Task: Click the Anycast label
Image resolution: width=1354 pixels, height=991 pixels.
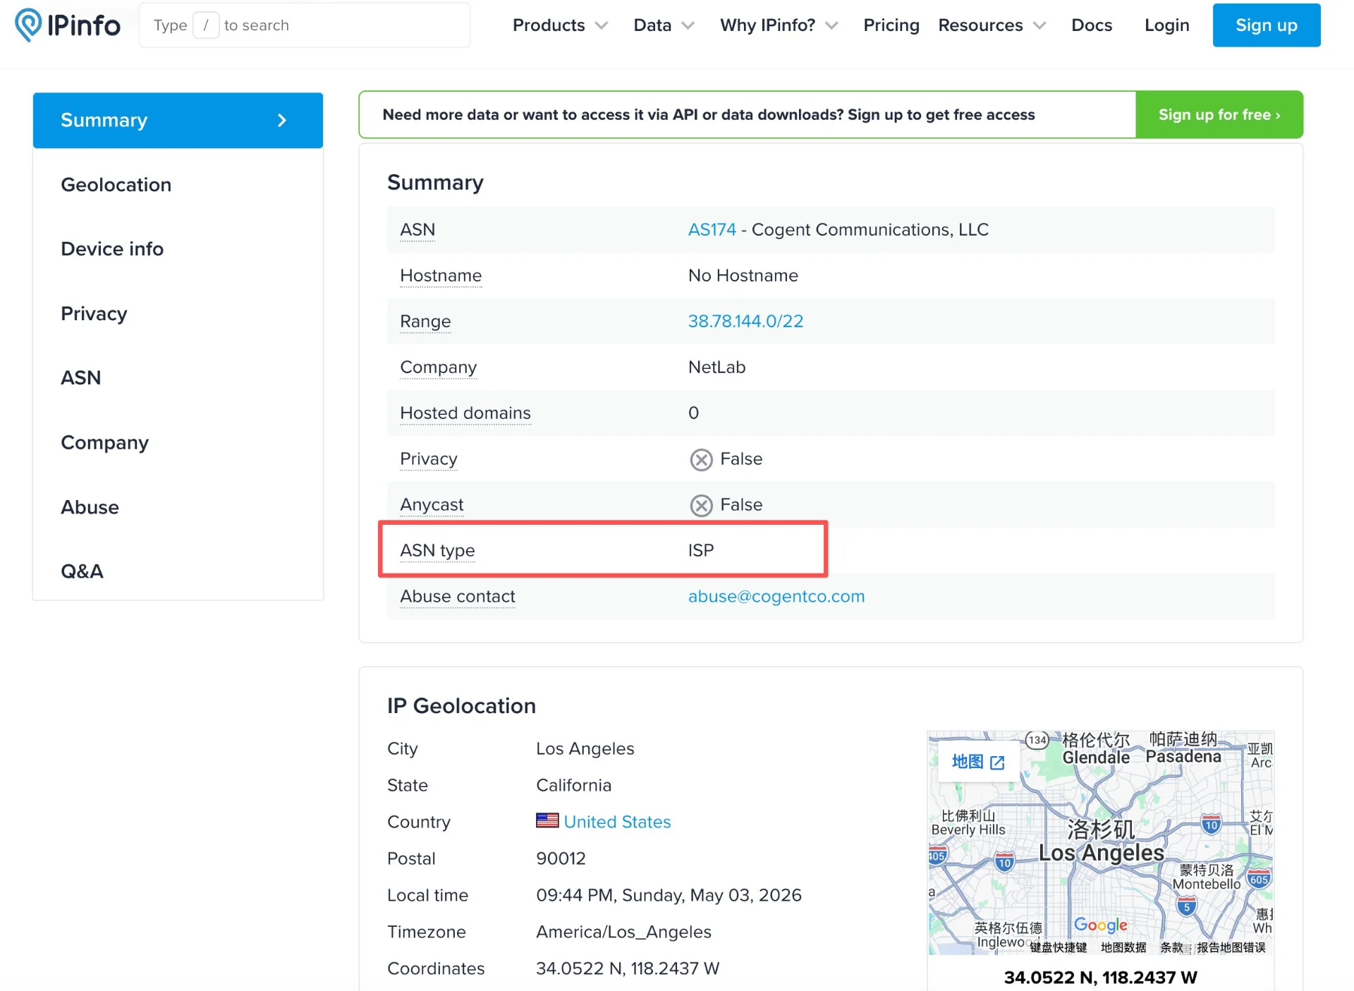Action: tap(432, 505)
